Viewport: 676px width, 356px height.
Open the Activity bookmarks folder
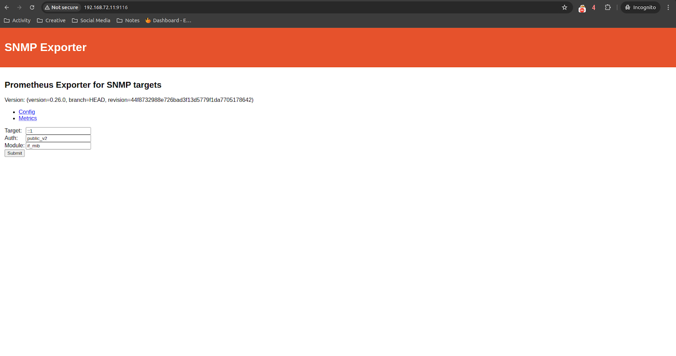[17, 20]
